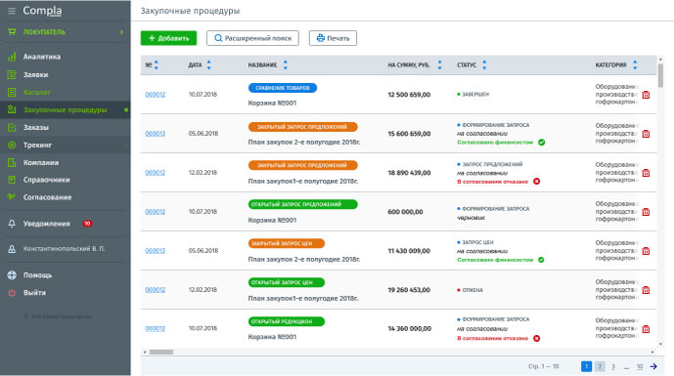The image size is (674, 376).
Task: Sort by Название column arrows
Action: click(286, 64)
